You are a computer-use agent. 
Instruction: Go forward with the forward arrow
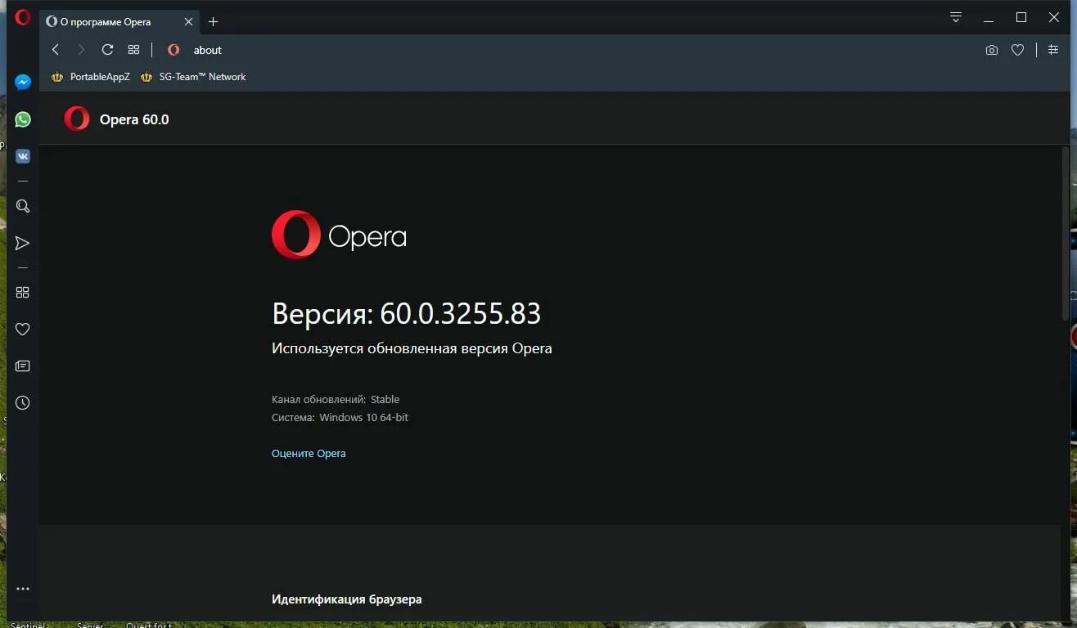[x=81, y=50]
